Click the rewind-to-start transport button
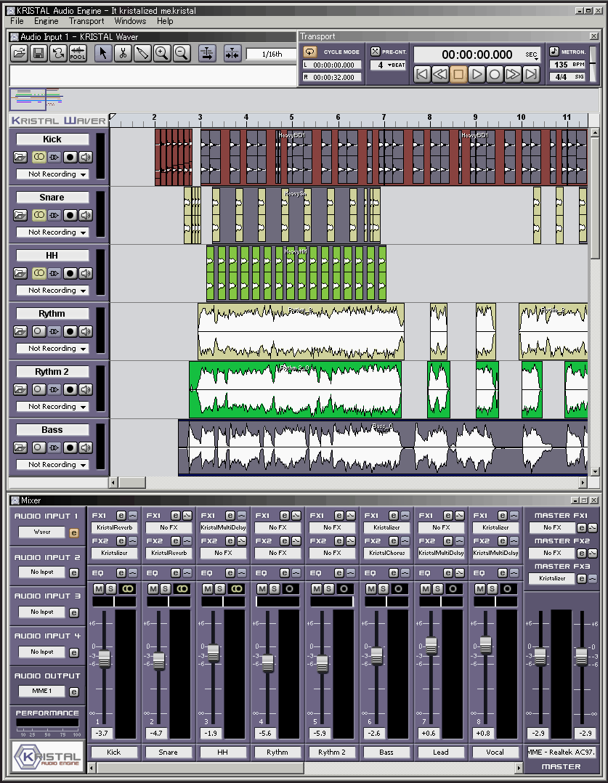This screenshot has width=608, height=783. pos(422,73)
